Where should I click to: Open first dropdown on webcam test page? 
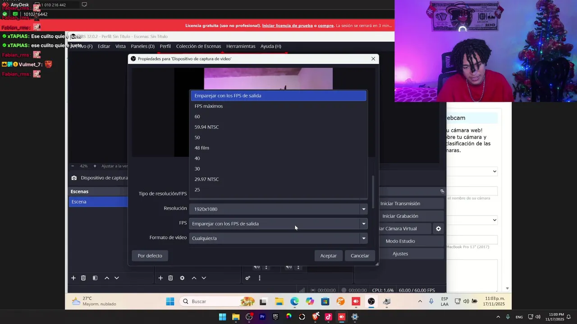472,171
